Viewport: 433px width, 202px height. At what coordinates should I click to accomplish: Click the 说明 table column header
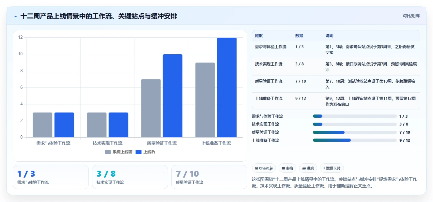[329, 36]
